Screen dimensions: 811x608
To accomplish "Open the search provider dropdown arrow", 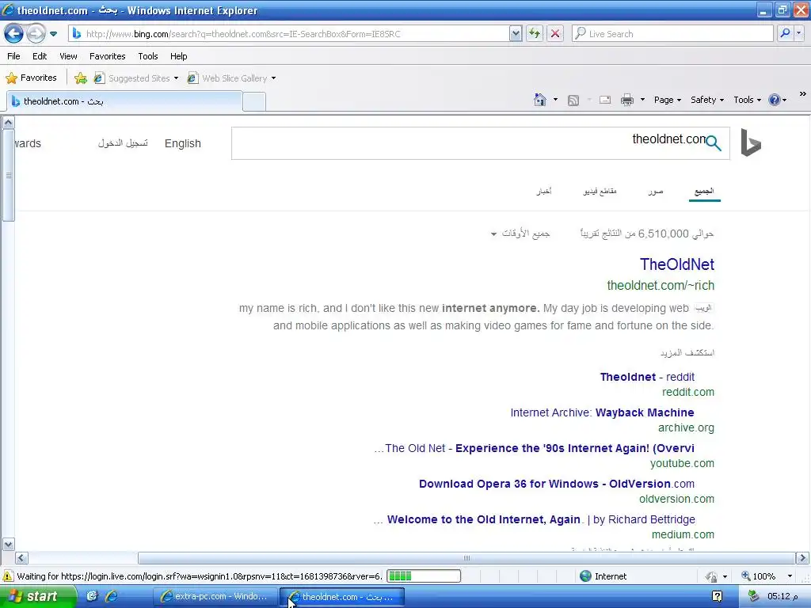I will coord(798,33).
